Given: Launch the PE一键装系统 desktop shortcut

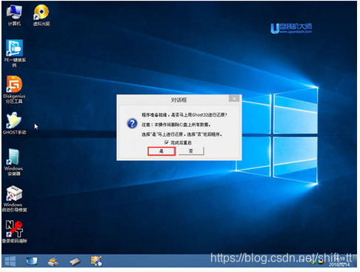Looking at the screenshot, I should (x=15, y=53).
